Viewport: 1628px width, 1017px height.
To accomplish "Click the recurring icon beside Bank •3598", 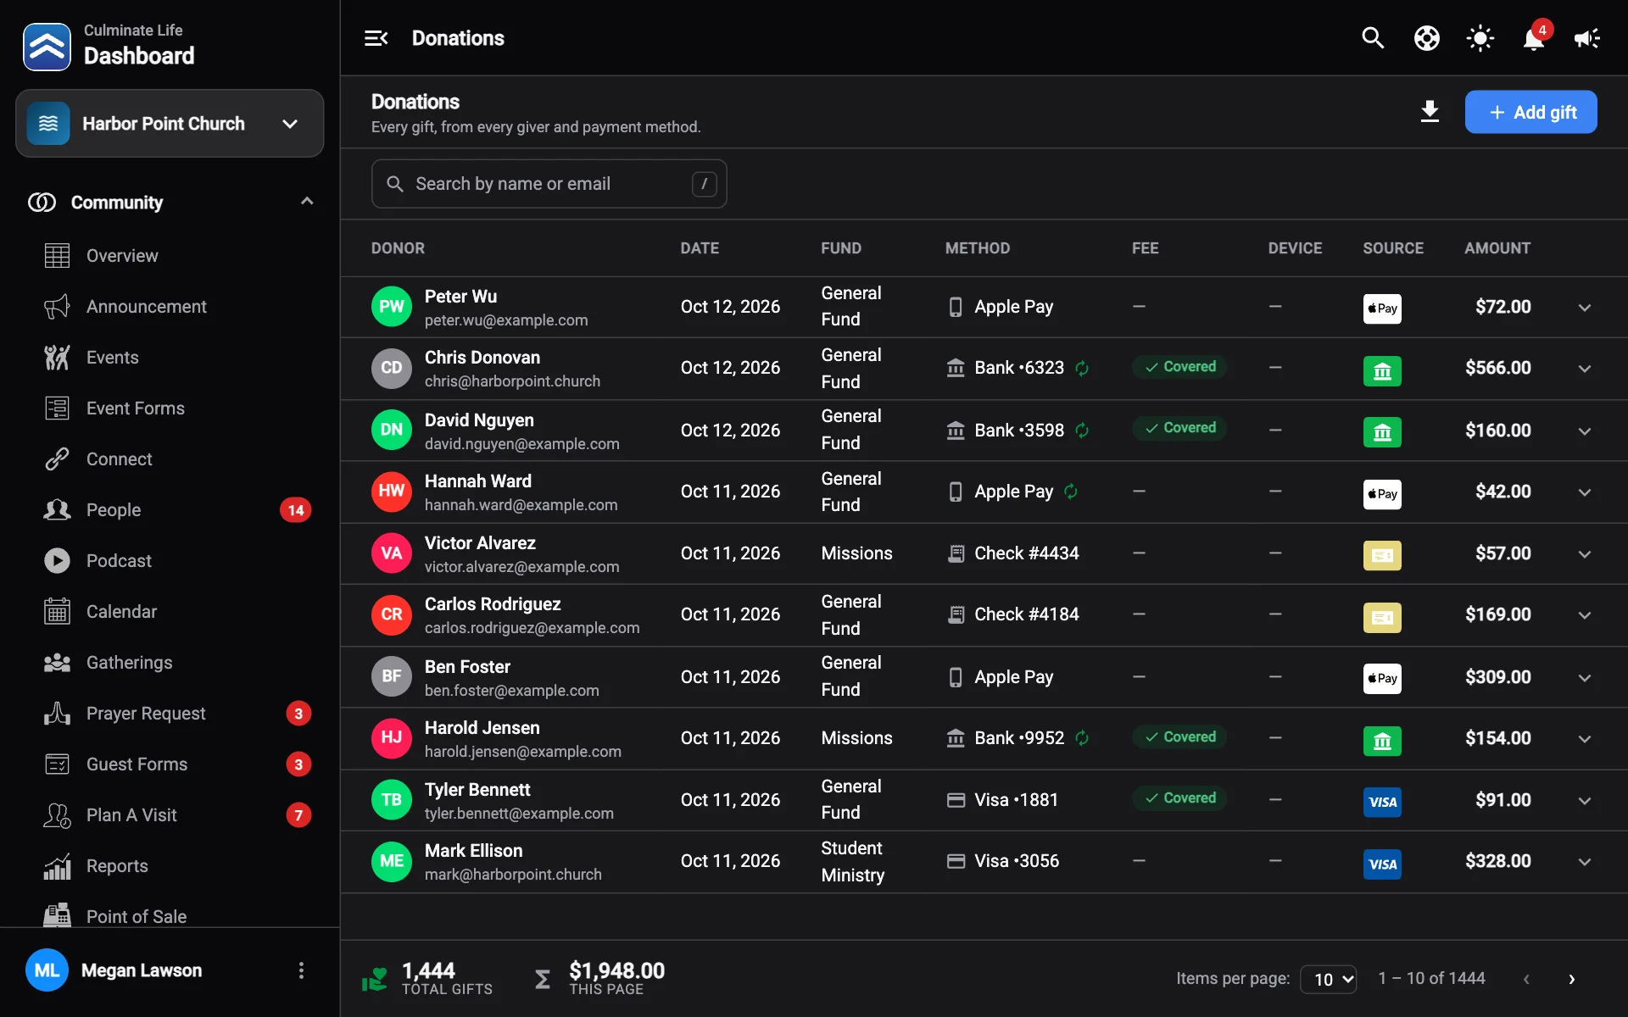I will pos(1082,431).
